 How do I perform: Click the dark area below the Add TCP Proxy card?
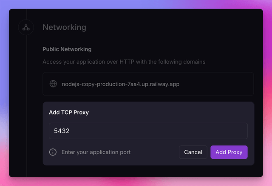coord(149,171)
